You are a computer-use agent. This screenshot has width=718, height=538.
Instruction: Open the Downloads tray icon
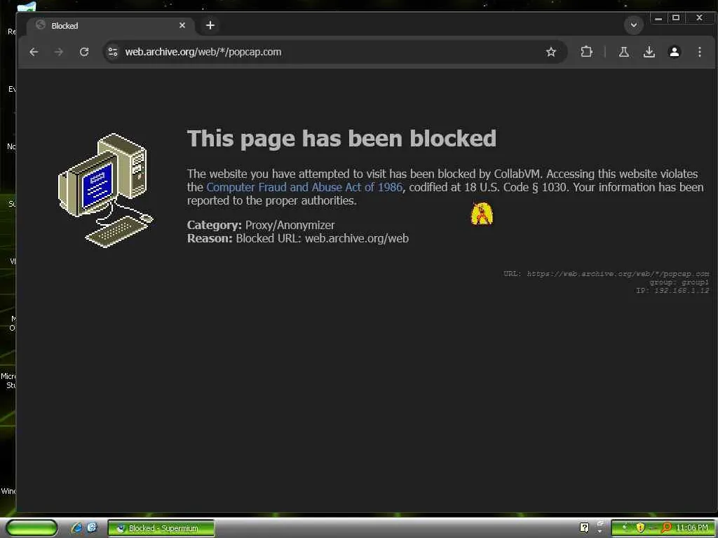[x=649, y=52]
